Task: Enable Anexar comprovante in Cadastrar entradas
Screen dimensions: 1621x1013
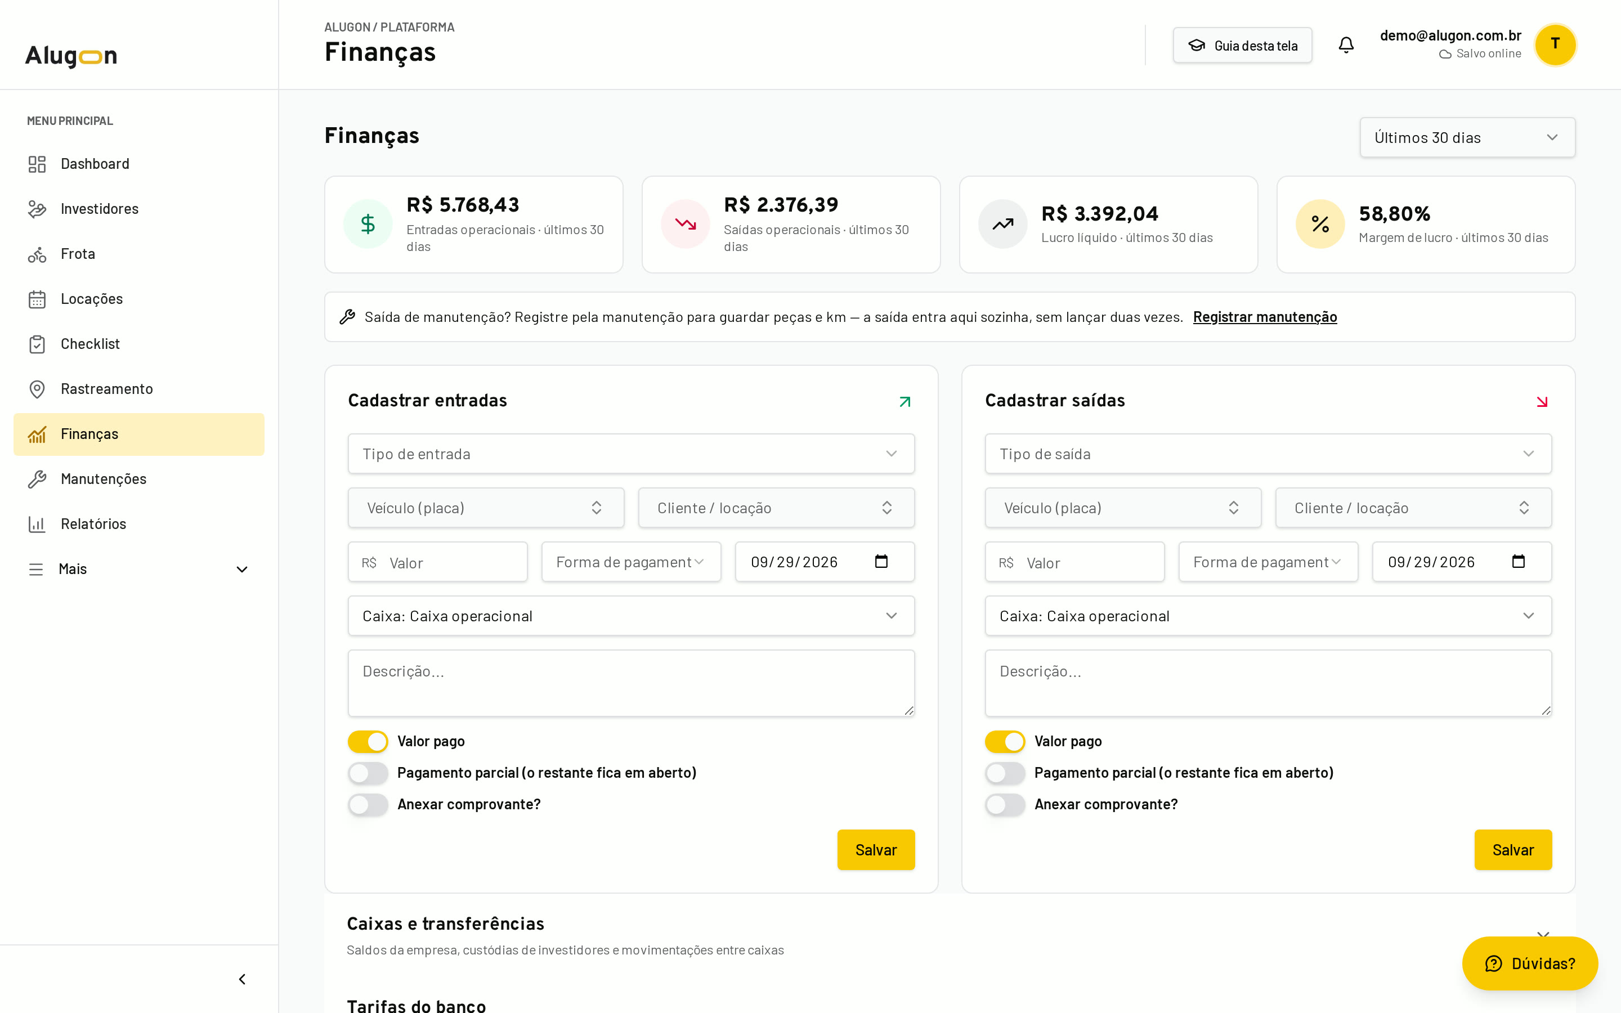Action: [368, 804]
